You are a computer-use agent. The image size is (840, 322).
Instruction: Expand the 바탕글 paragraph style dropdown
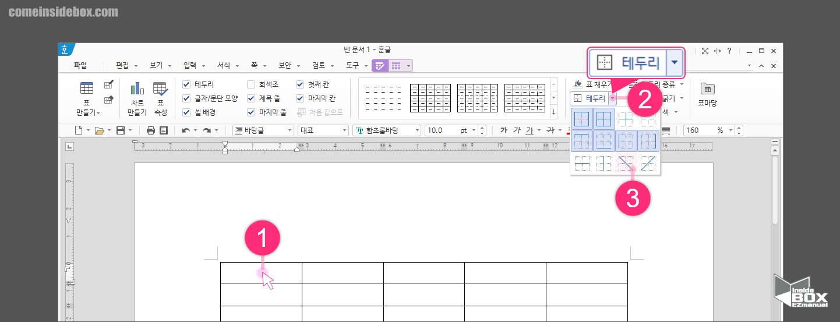point(290,130)
